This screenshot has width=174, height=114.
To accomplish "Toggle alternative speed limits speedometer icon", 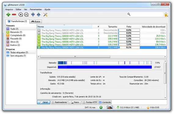I will (110, 107).
